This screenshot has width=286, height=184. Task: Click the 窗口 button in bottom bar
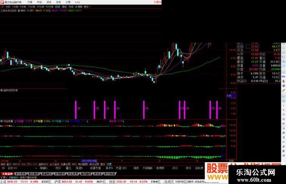tap(9, 164)
